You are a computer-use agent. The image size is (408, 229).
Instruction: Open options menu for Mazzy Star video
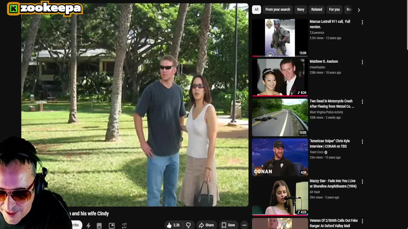coord(362,182)
